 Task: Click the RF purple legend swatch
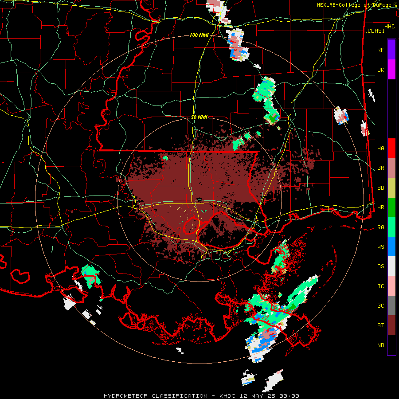click(391, 50)
